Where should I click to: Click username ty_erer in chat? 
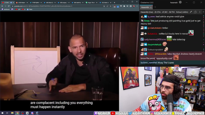point(151,17)
